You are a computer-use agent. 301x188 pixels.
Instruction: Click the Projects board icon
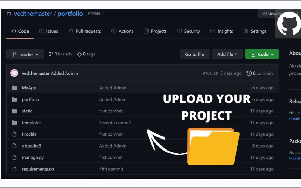tap(146, 31)
